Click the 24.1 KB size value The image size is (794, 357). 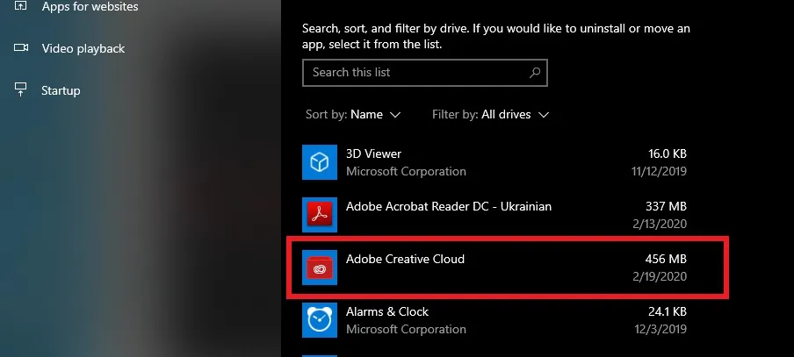[x=668, y=311]
